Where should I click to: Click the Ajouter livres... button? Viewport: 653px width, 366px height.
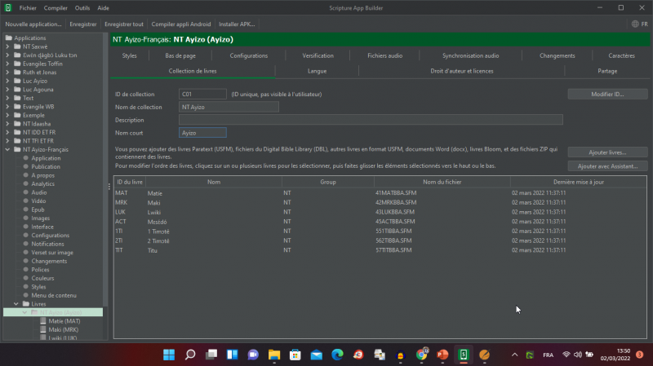607,152
